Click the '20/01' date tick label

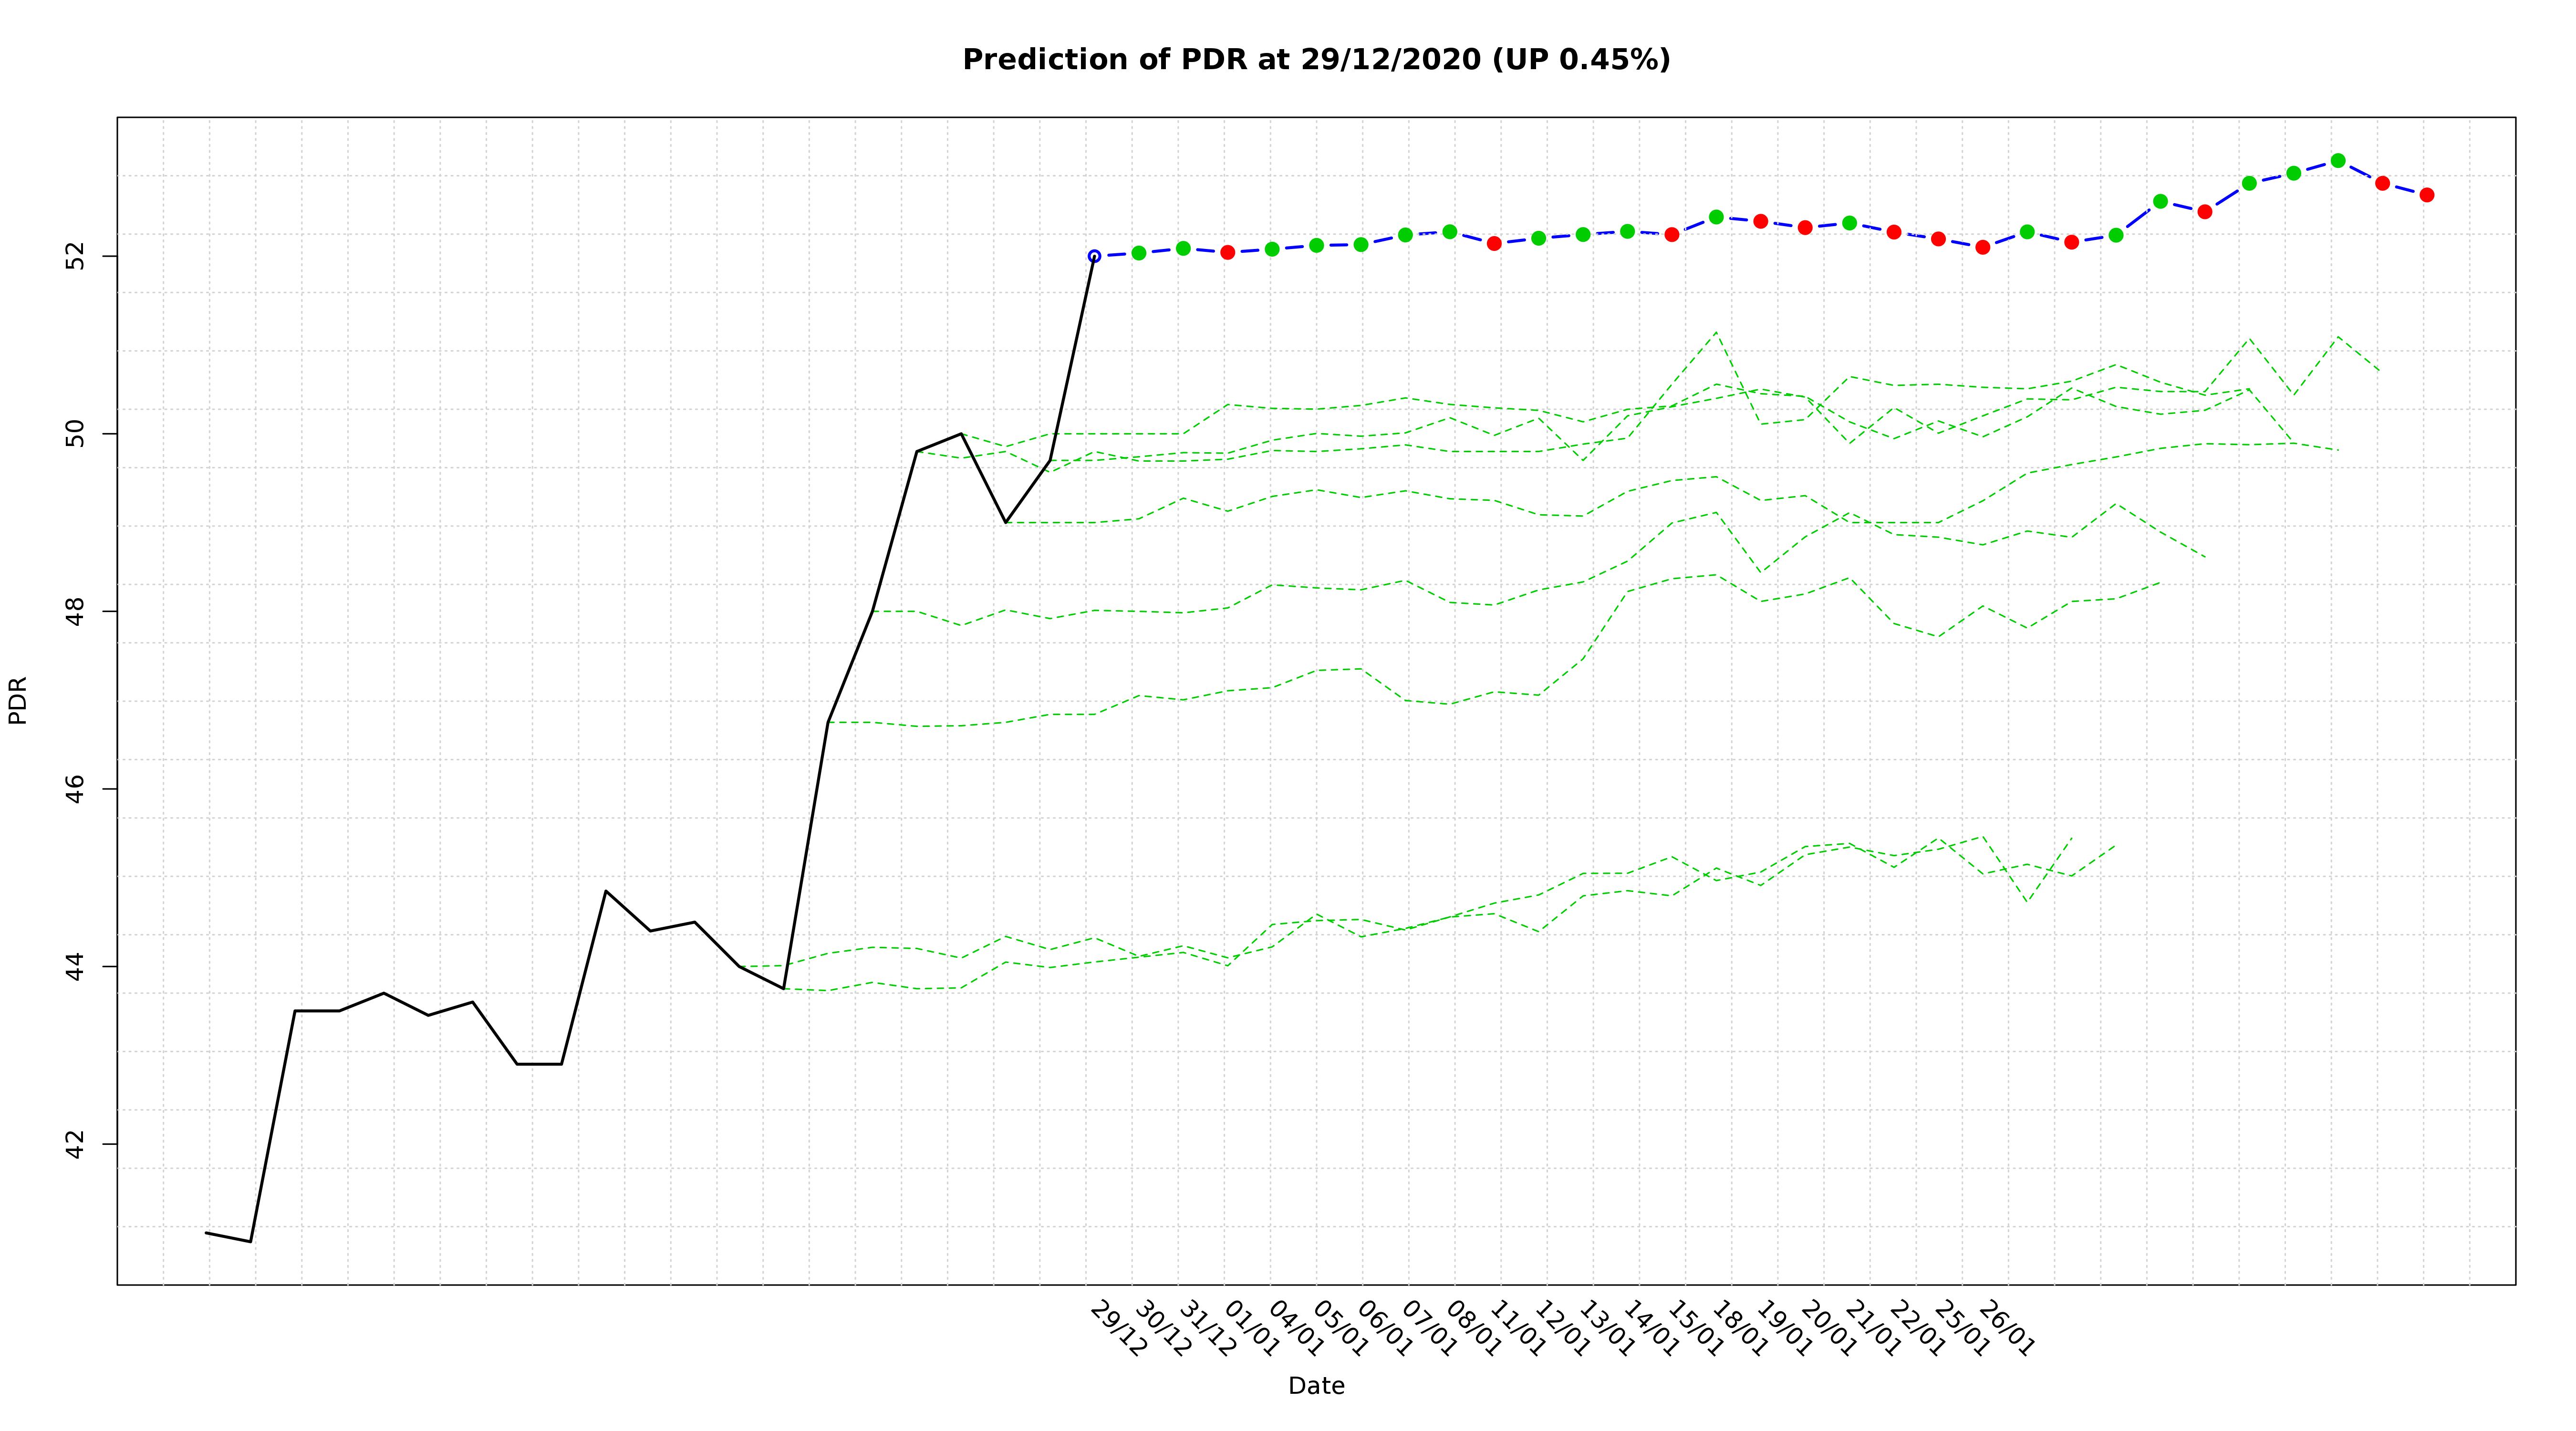coord(1828,1329)
